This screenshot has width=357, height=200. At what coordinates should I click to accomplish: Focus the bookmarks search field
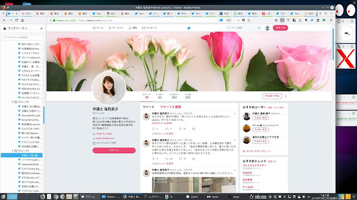[23, 37]
